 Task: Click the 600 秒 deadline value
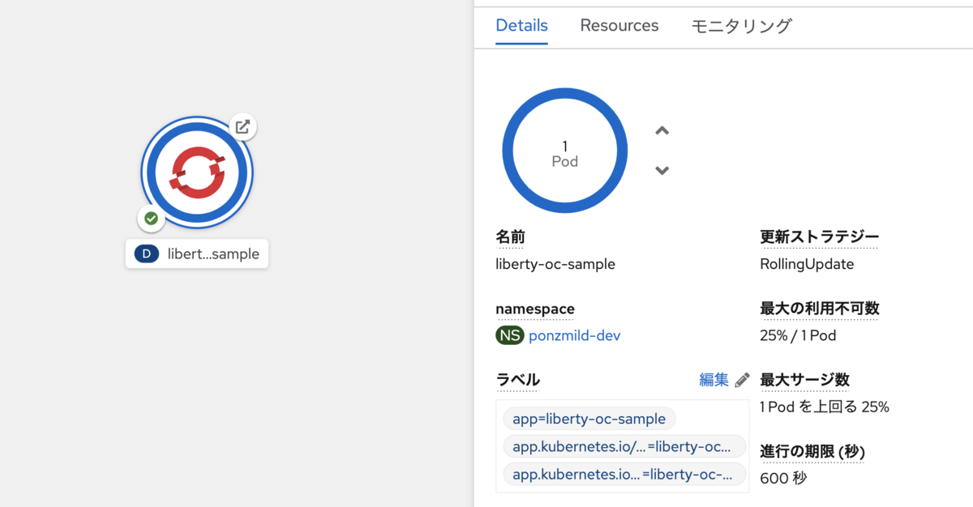point(783,478)
